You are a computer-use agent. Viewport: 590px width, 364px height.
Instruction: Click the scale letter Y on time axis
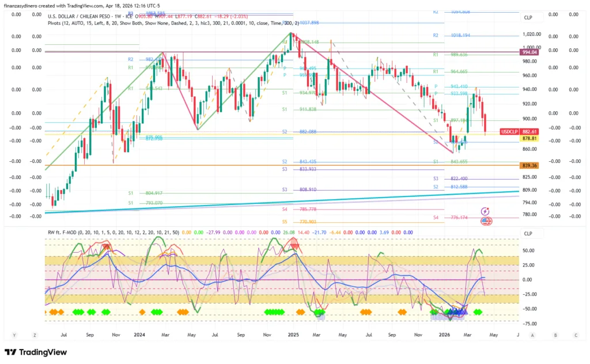13,335
